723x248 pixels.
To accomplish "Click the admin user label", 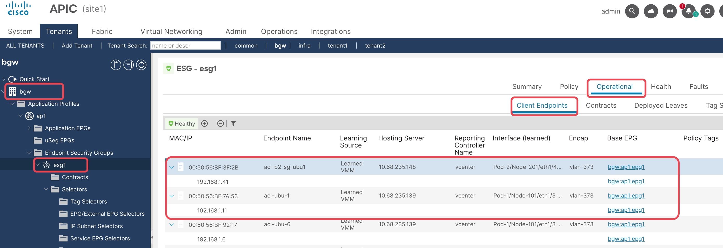I will 611,11.
